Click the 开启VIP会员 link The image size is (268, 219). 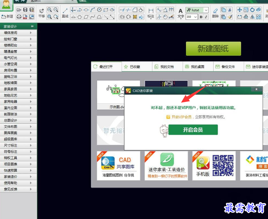click(181, 117)
